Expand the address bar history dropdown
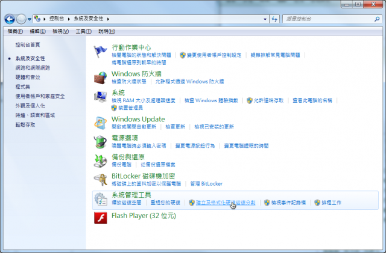Screen dimensions: 386x253 265,19
